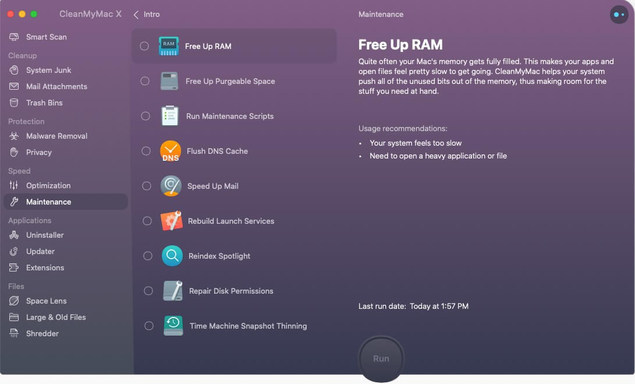Click the Uninstaller icon in sidebar
The height and width of the screenshot is (384, 635).
[x=14, y=235]
